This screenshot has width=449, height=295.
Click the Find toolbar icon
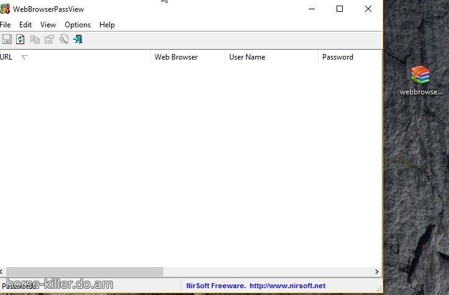click(64, 39)
